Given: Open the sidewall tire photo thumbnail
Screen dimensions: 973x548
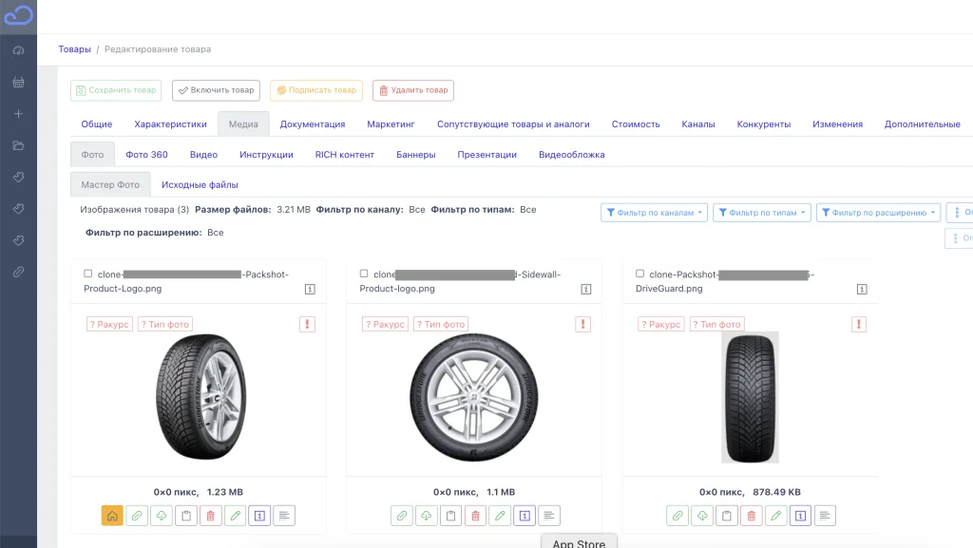Looking at the screenshot, I should (x=474, y=397).
